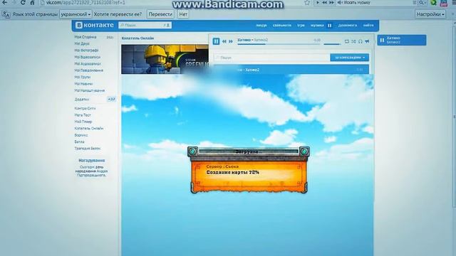Bookmark page with the star icon

click(307, 3)
